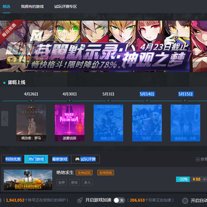
Task: Switch to the 最新游戏 tab
Action: click(x=60, y=159)
